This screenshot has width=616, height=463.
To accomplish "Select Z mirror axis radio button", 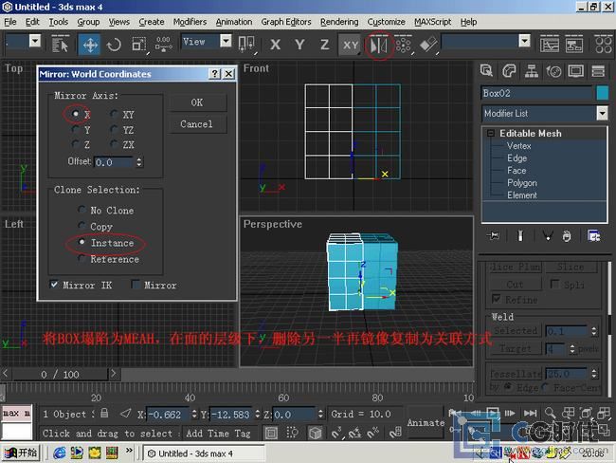I will pyautogui.click(x=76, y=144).
